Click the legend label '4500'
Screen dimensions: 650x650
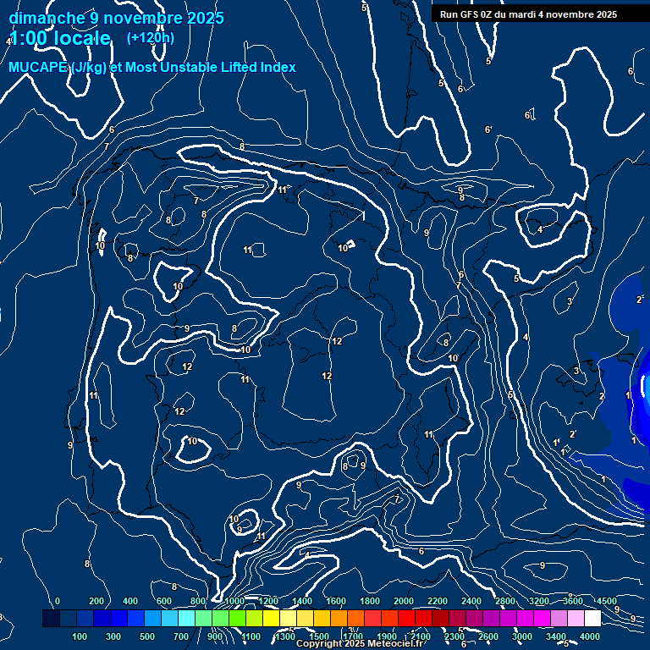point(607,601)
